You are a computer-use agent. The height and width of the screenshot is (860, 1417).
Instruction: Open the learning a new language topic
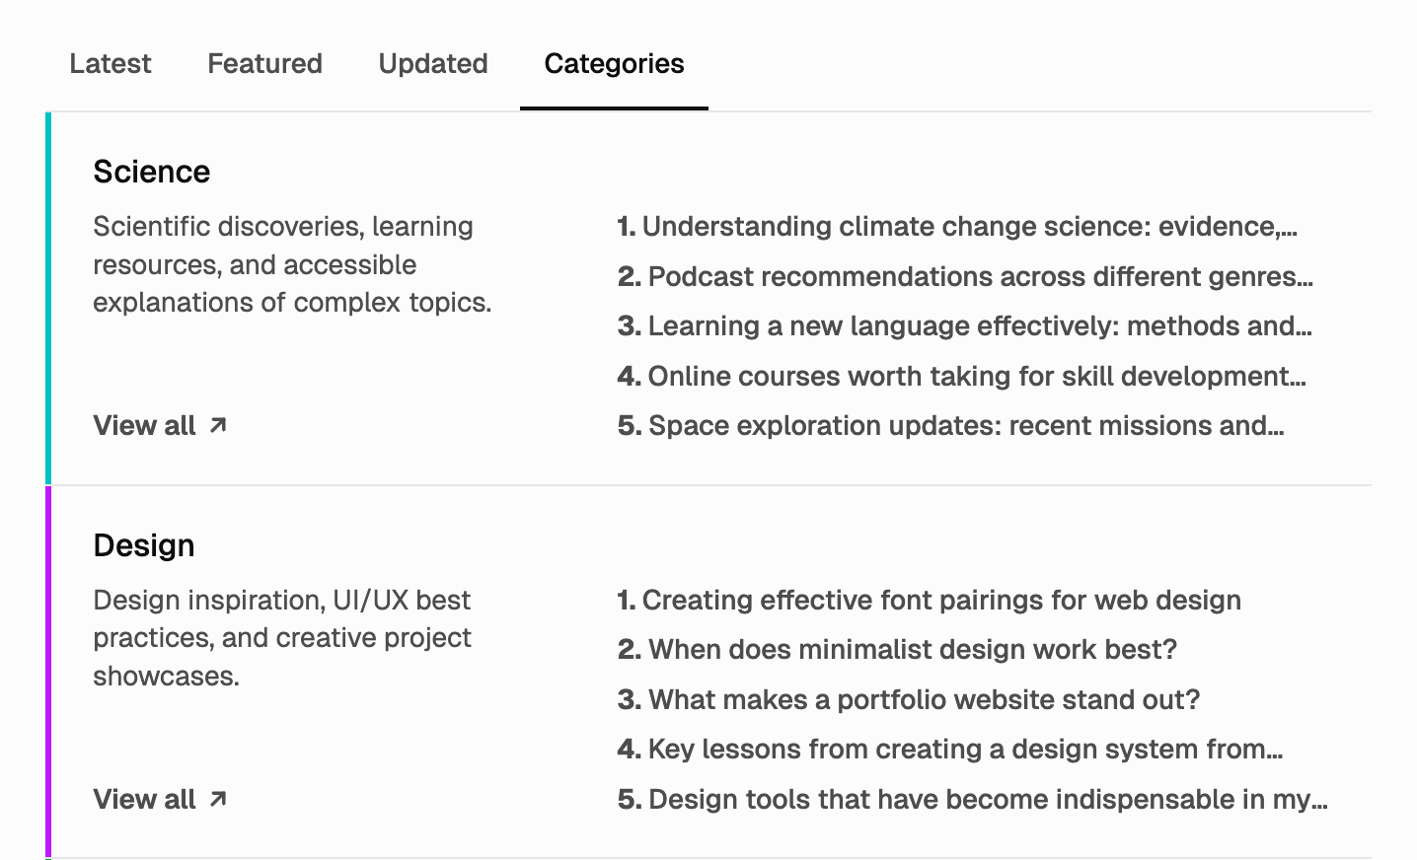click(965, 326)
